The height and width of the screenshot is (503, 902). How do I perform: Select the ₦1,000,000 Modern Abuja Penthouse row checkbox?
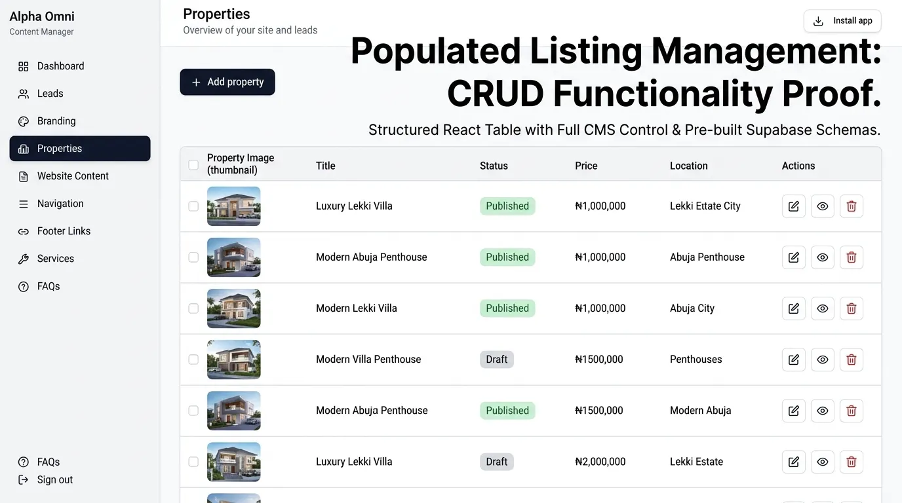(193, 257)
